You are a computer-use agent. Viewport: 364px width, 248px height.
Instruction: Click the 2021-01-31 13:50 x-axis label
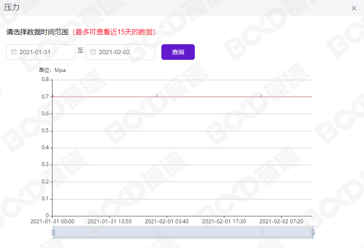[x=109, y=222]
